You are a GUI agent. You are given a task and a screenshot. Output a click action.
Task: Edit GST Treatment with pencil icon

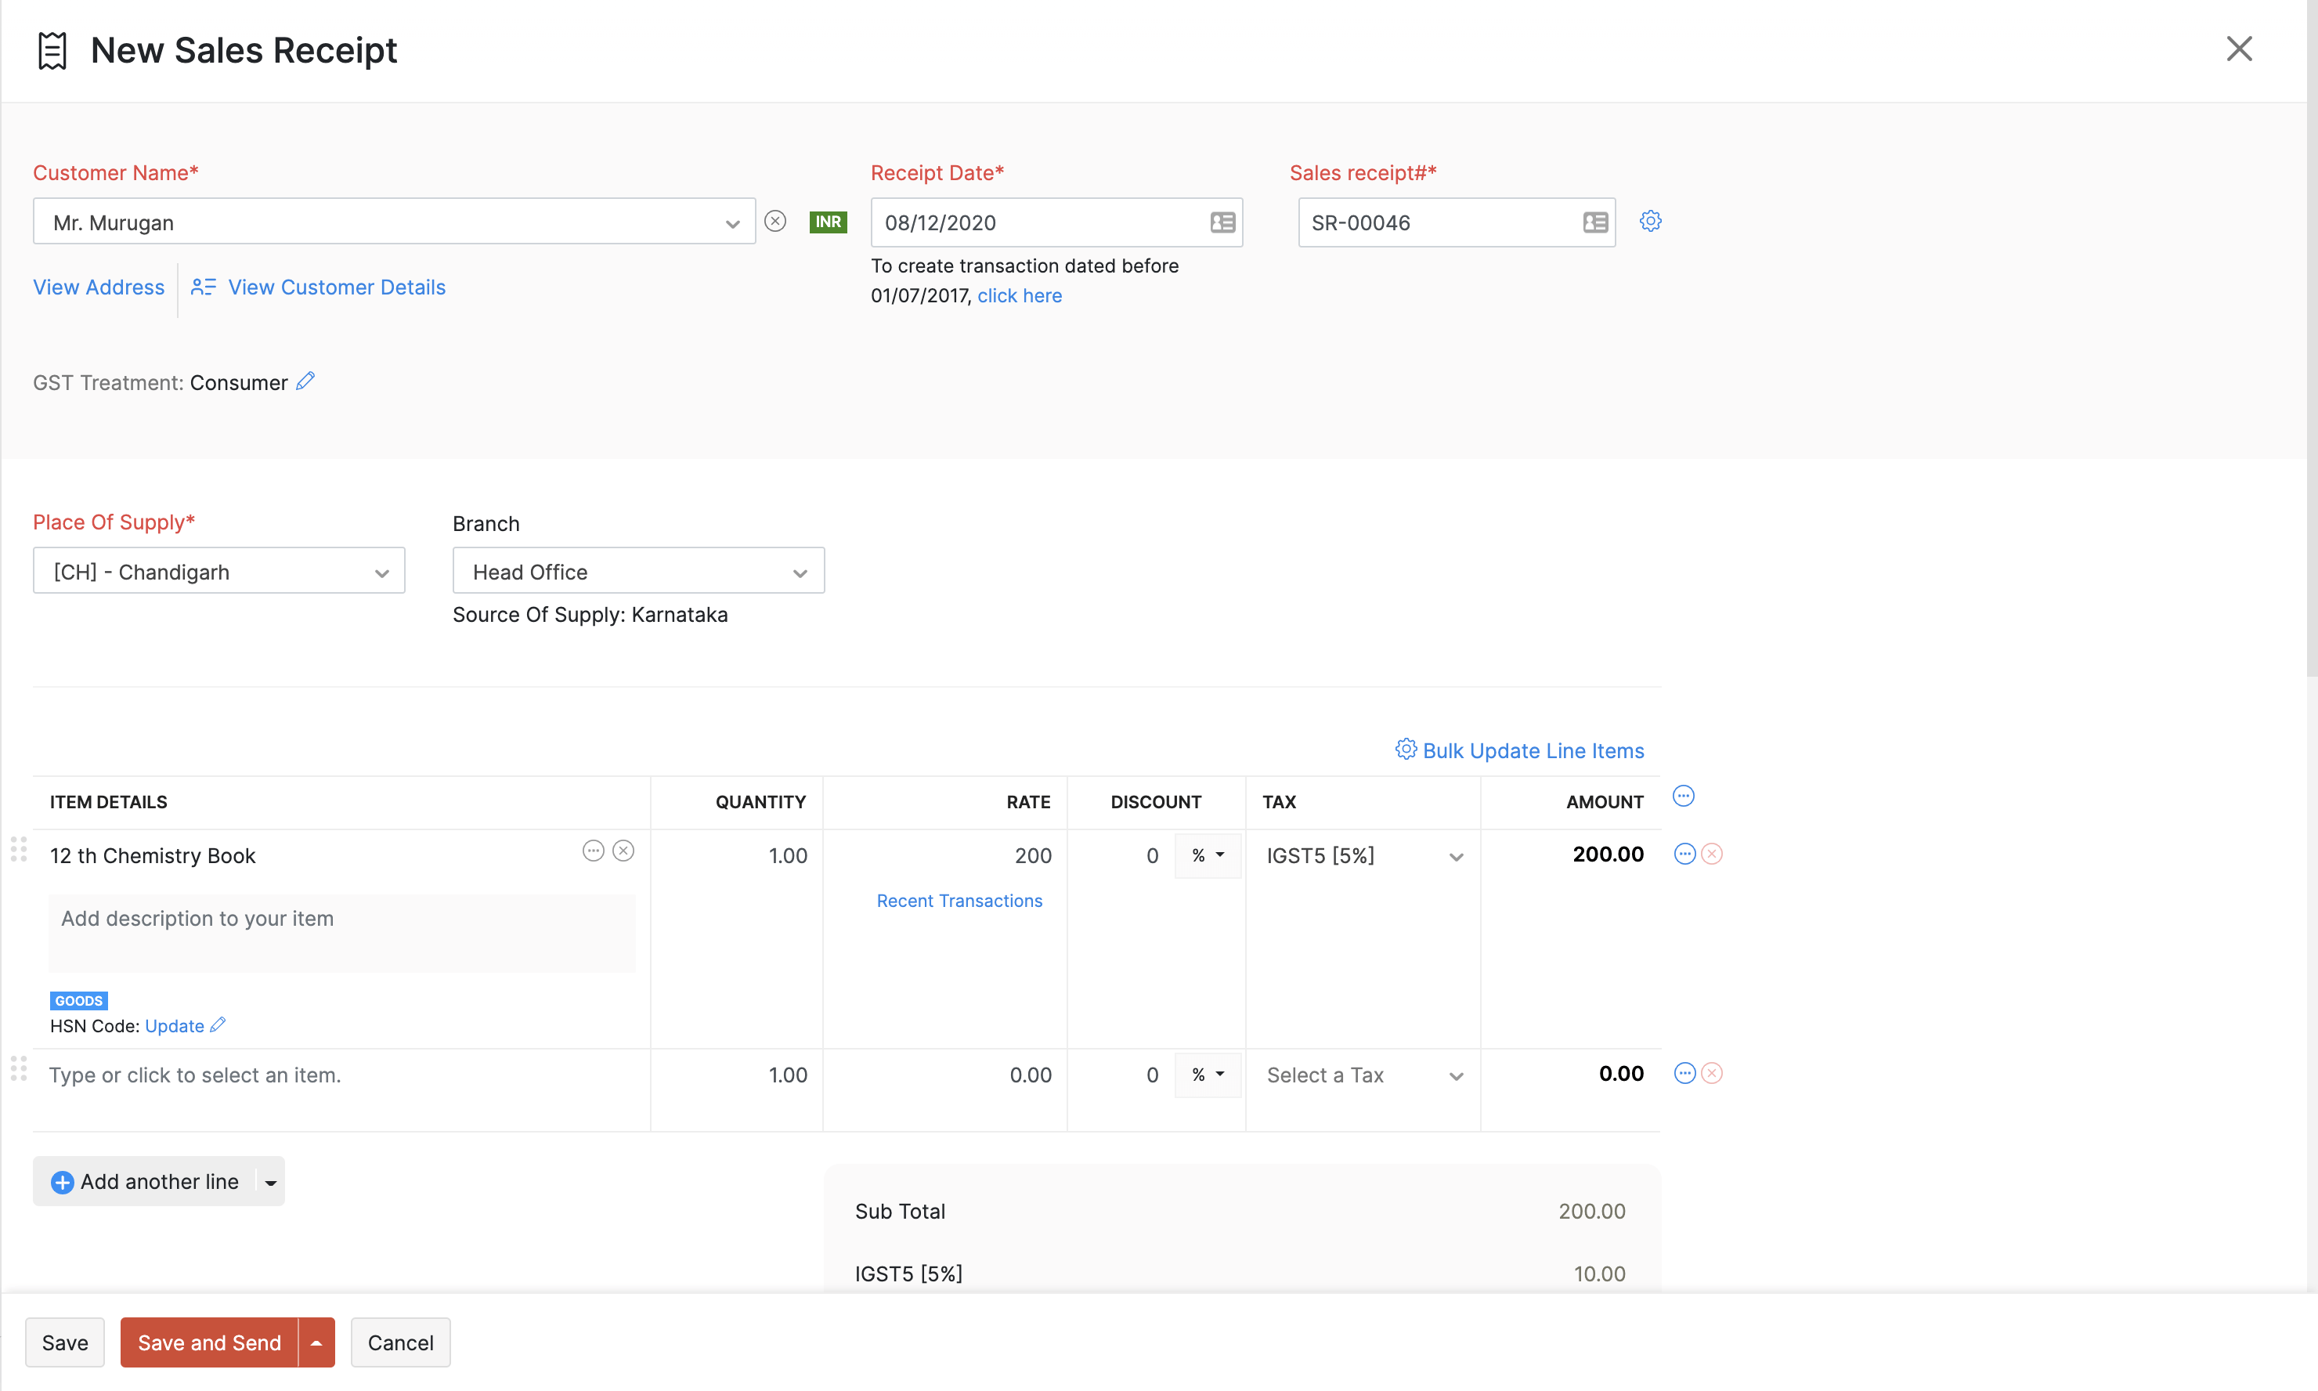point(305,381)
